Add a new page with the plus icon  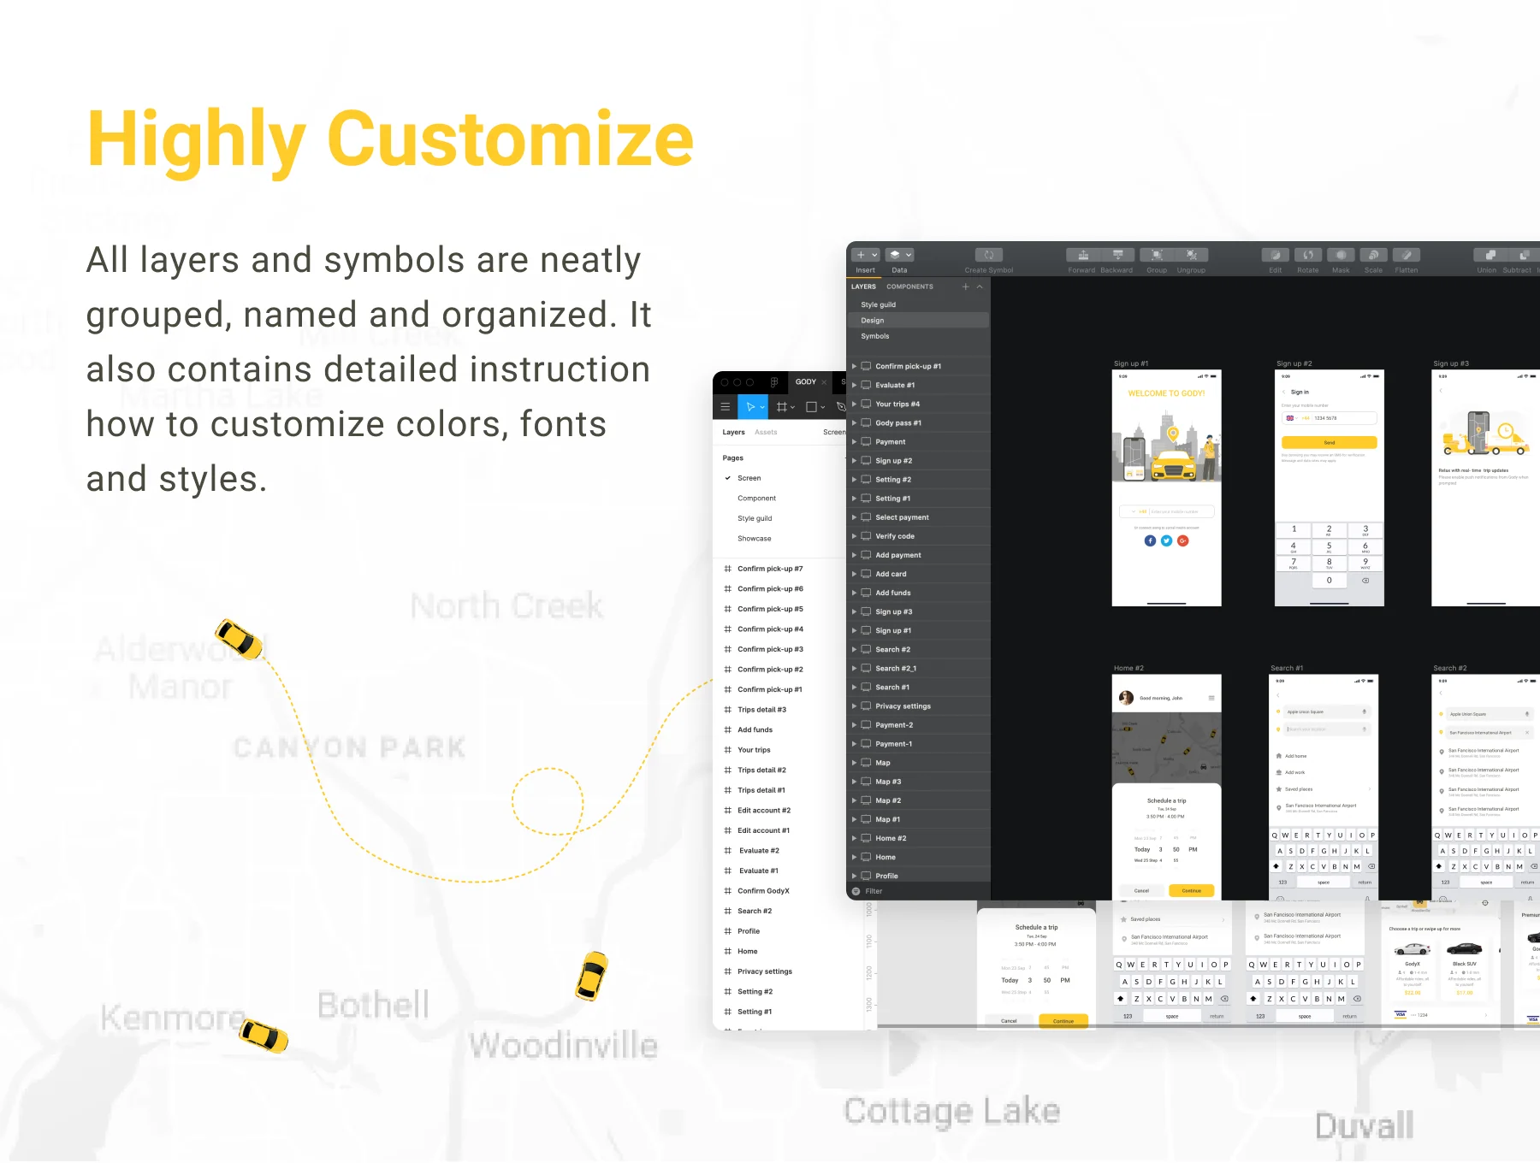click(965, 286)
